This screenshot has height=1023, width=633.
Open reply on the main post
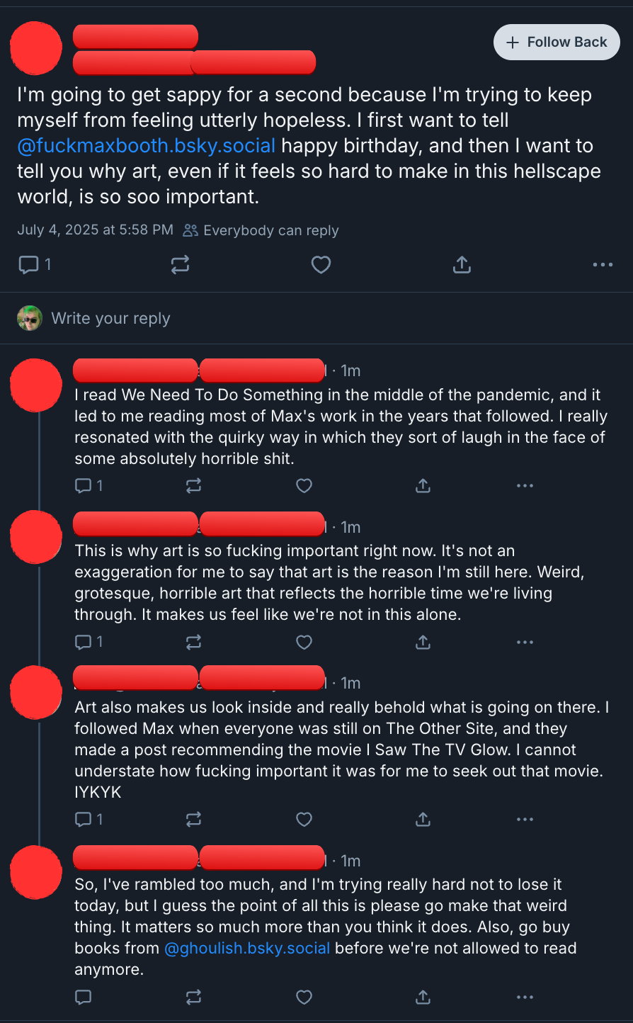28,265
